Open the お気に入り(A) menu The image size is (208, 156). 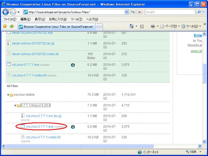click(58, 19)
